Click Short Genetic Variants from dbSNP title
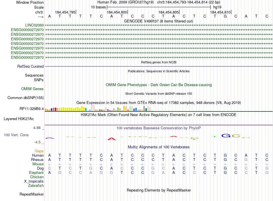This screenshot has height=201, width=273. (159, 94)
